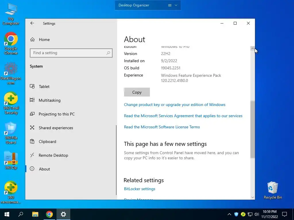The height and width of the screenshot is (220, 294).
Task: Open File Explorer from the taskbar
Action: [35, 214]
